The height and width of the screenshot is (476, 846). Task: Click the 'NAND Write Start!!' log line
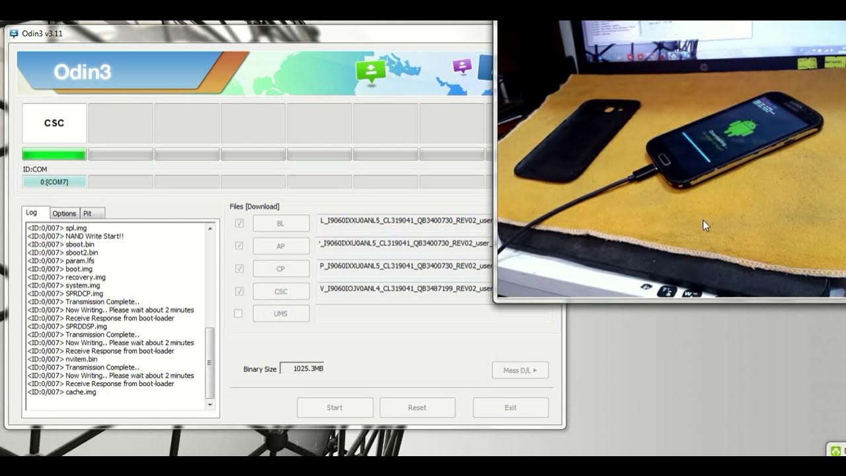75,236
